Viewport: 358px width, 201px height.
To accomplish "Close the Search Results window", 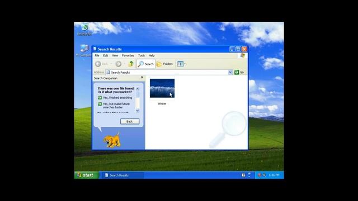I will click(244, 49).
